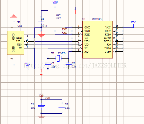Click the P1 connector designator
The height and width of the screenshot is (124, 144).
tap(19, 22)
